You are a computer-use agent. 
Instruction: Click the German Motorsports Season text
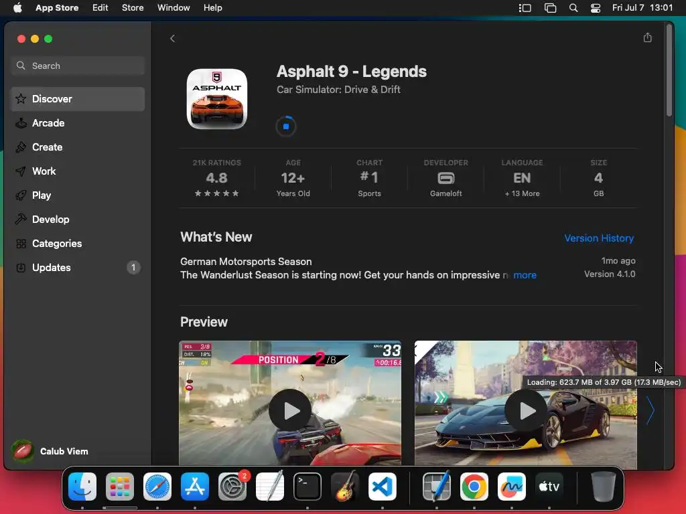[246, 262]
